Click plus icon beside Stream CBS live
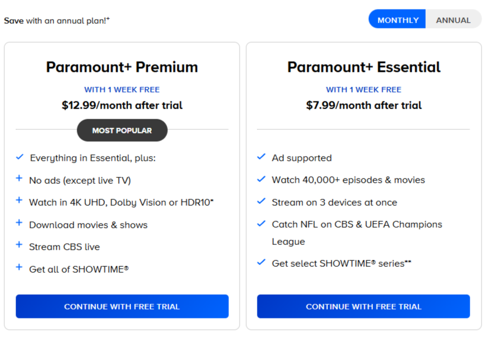The width and height of the screenshot is (485, 338). [19, 245]
